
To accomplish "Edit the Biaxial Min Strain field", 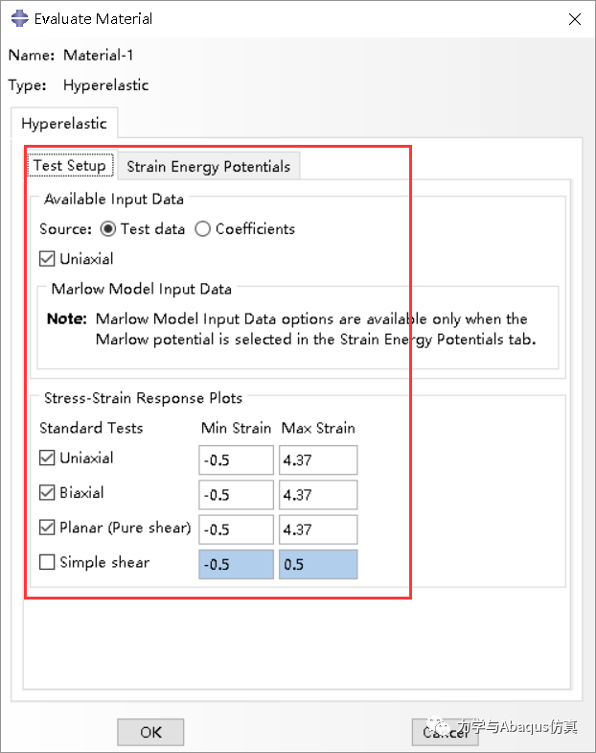I will click(236, 495).
